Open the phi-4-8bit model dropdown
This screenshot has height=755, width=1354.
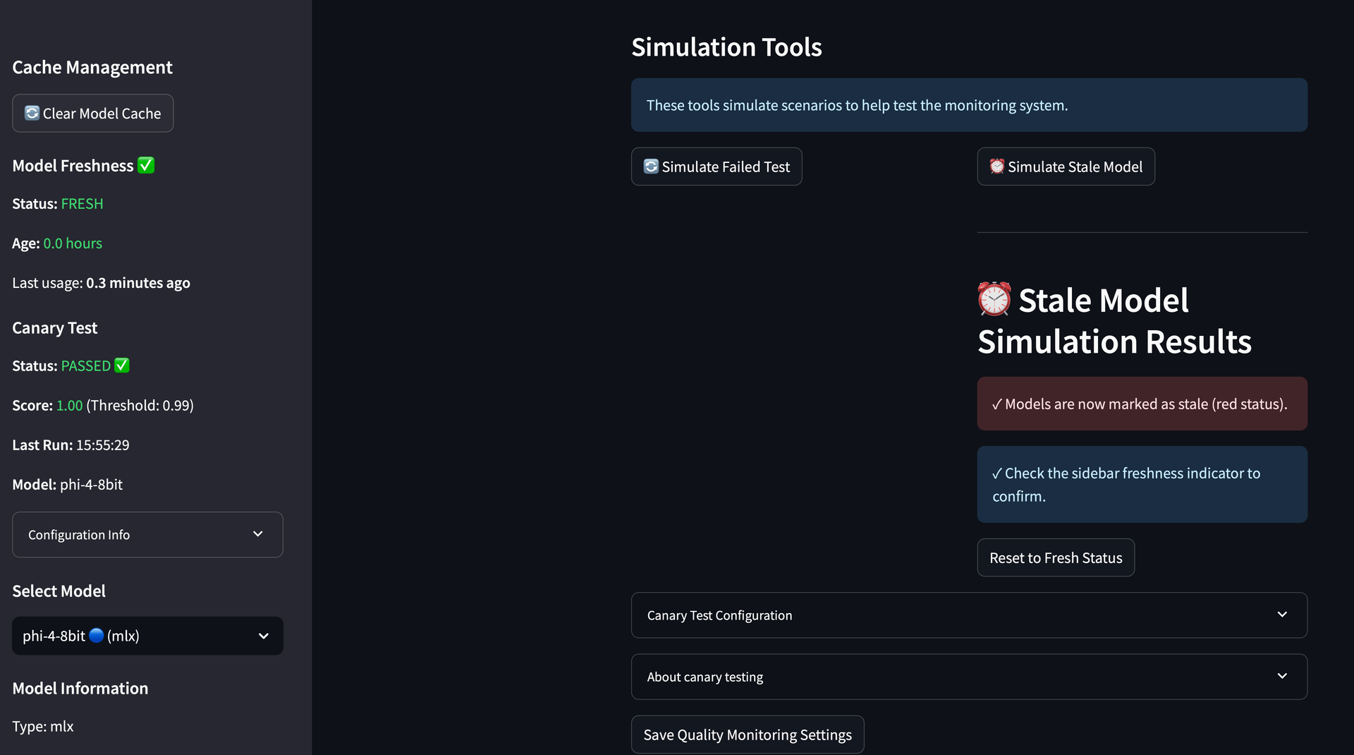tap(147, 636)
